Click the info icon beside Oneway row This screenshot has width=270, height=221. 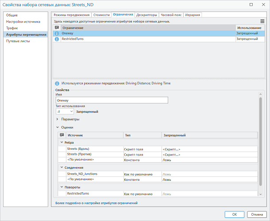[57, 33]
